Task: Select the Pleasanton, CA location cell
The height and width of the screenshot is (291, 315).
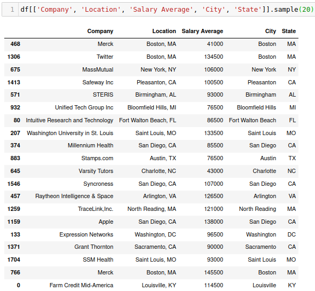Action: pos(156,82)
